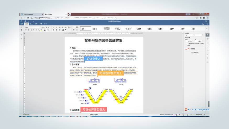Expand the heading styles gallery
The width and height of the screenshot is (229, 129).
207,29
